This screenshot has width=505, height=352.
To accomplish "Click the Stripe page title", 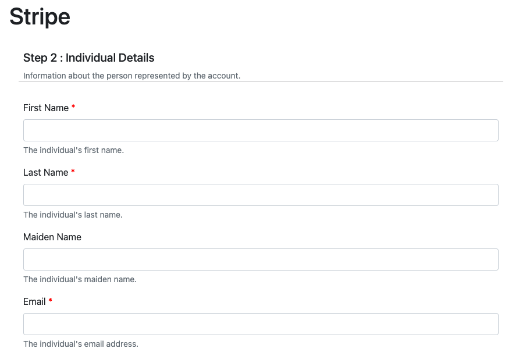I will pos(40,16).
